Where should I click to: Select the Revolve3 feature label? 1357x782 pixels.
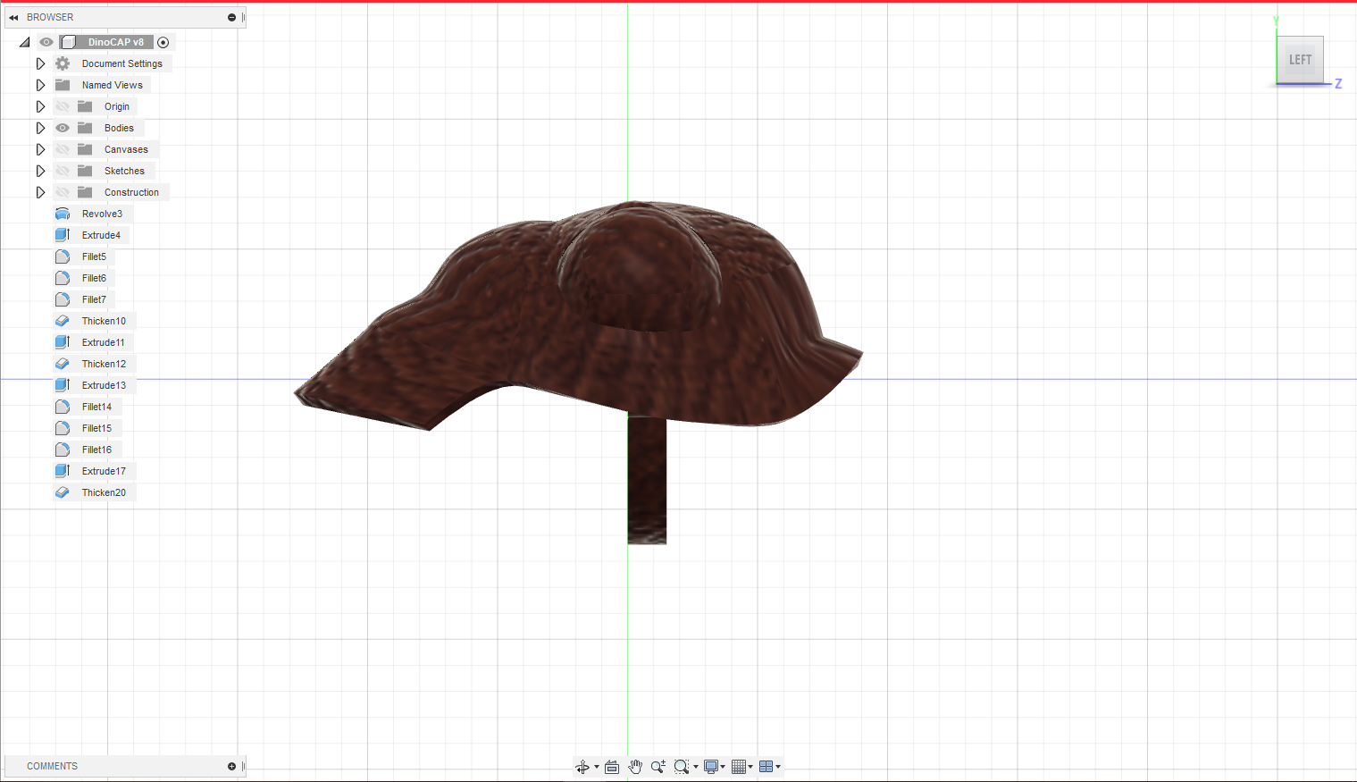coord(102,214)
